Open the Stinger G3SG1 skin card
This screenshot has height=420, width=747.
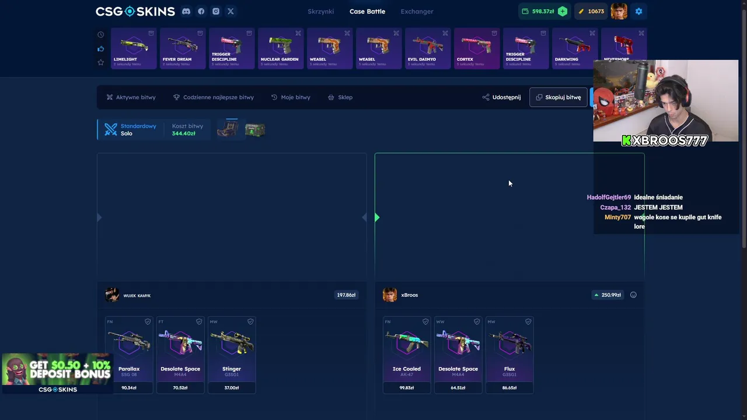(232, 355)
